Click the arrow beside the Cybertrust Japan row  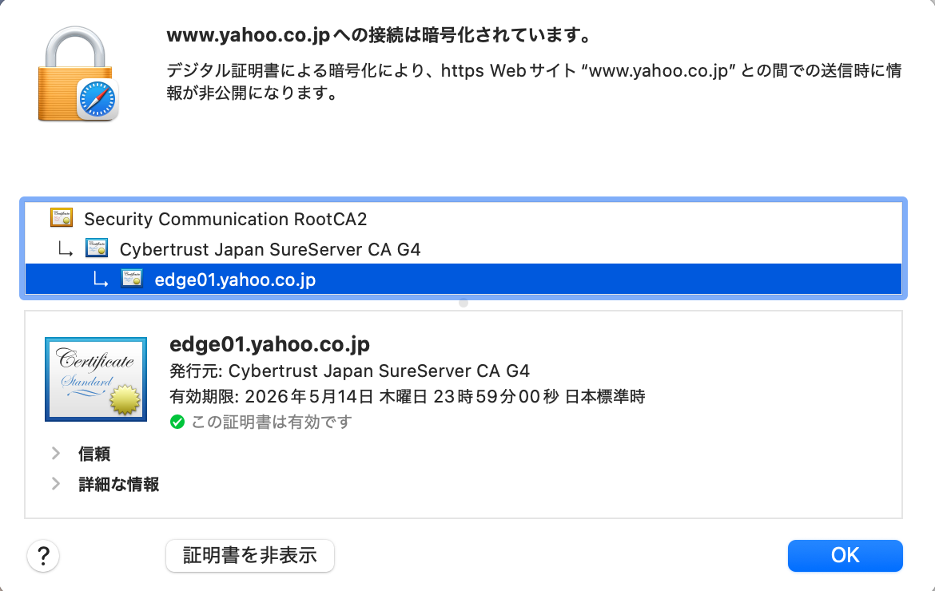[x=65, y=250]
